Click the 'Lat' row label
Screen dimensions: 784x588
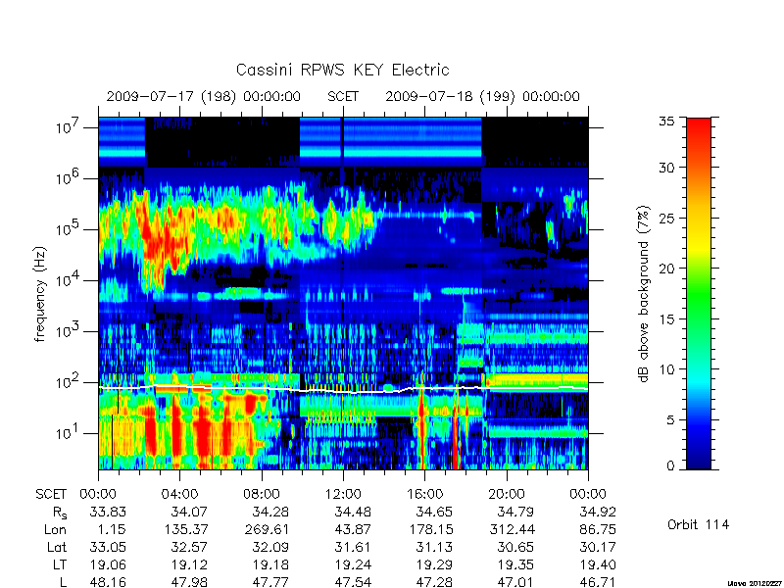click(57, 547)
